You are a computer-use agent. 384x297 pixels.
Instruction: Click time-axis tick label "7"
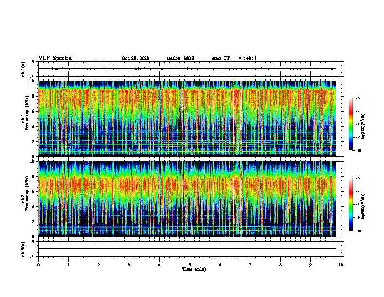pyautogui.click(x=250, y=265)
